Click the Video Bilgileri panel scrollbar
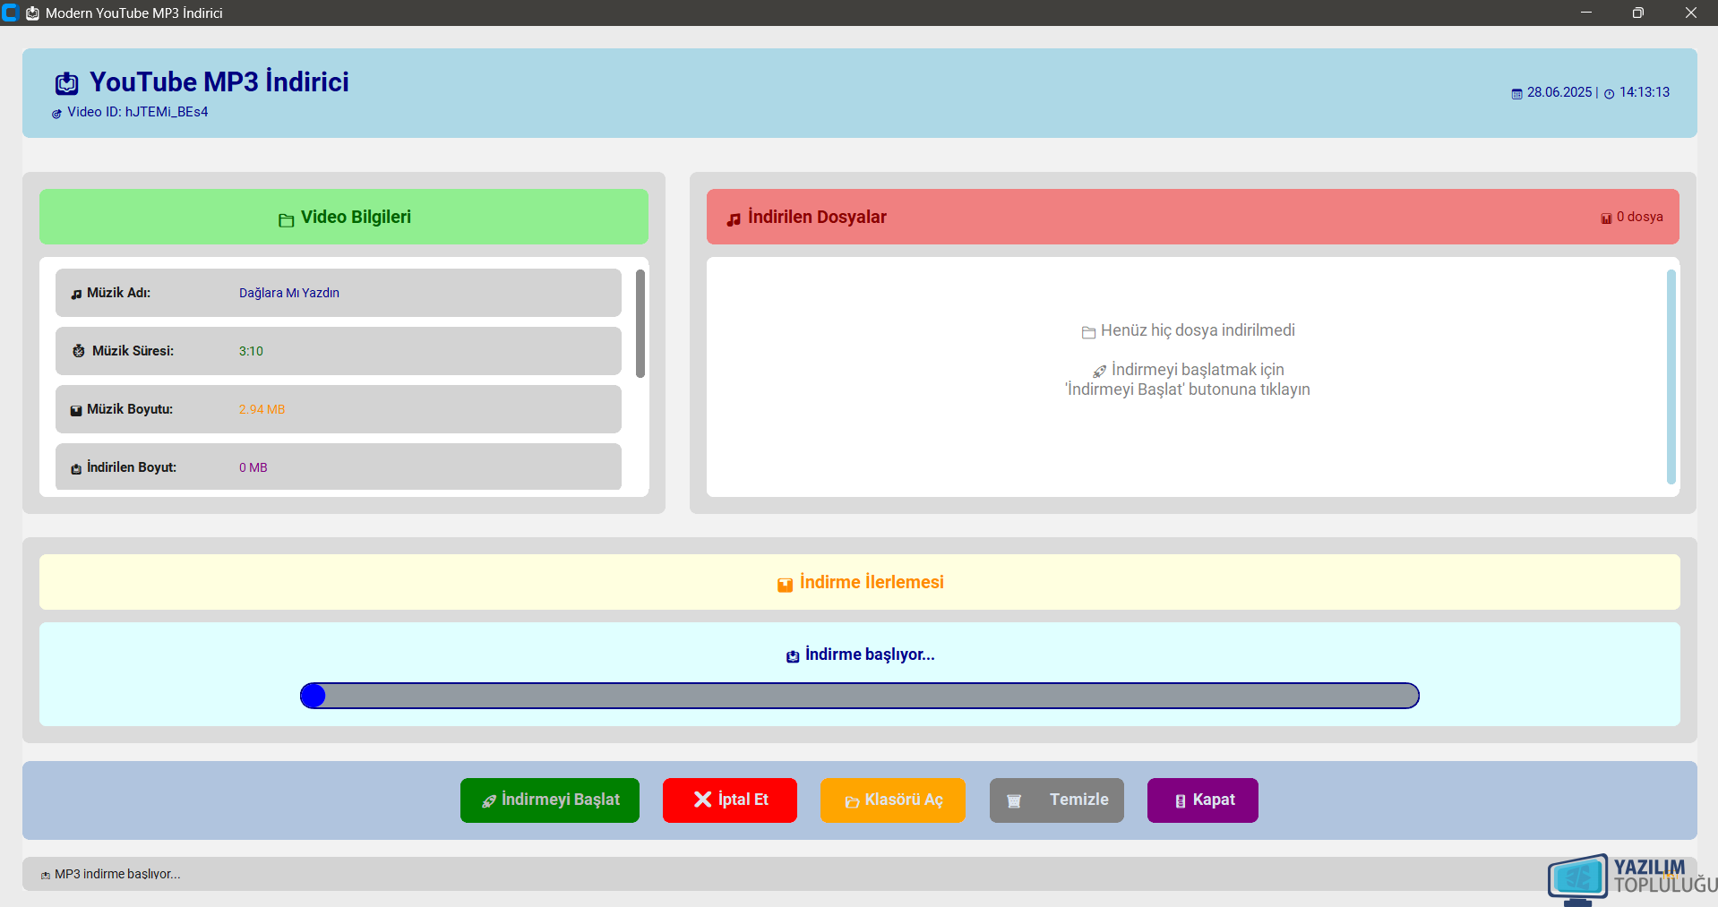 pos(640,323)
